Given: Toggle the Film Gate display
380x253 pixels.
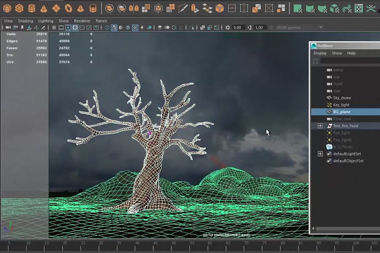Looking at the screenshot, I should tap(61, 28).
